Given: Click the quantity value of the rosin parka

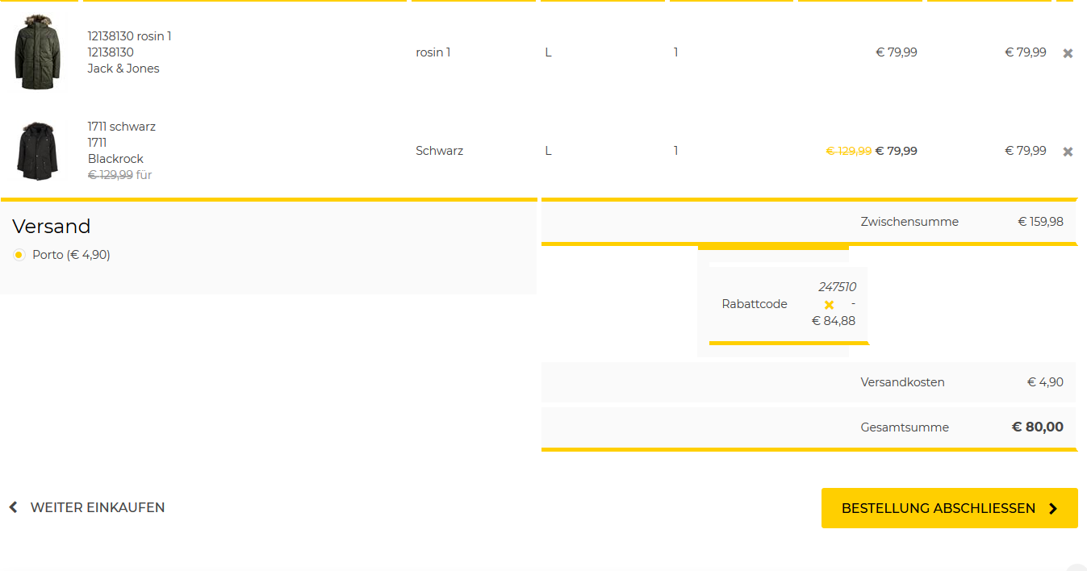Looking at the screenshot, I should click(x=676, y=52).
